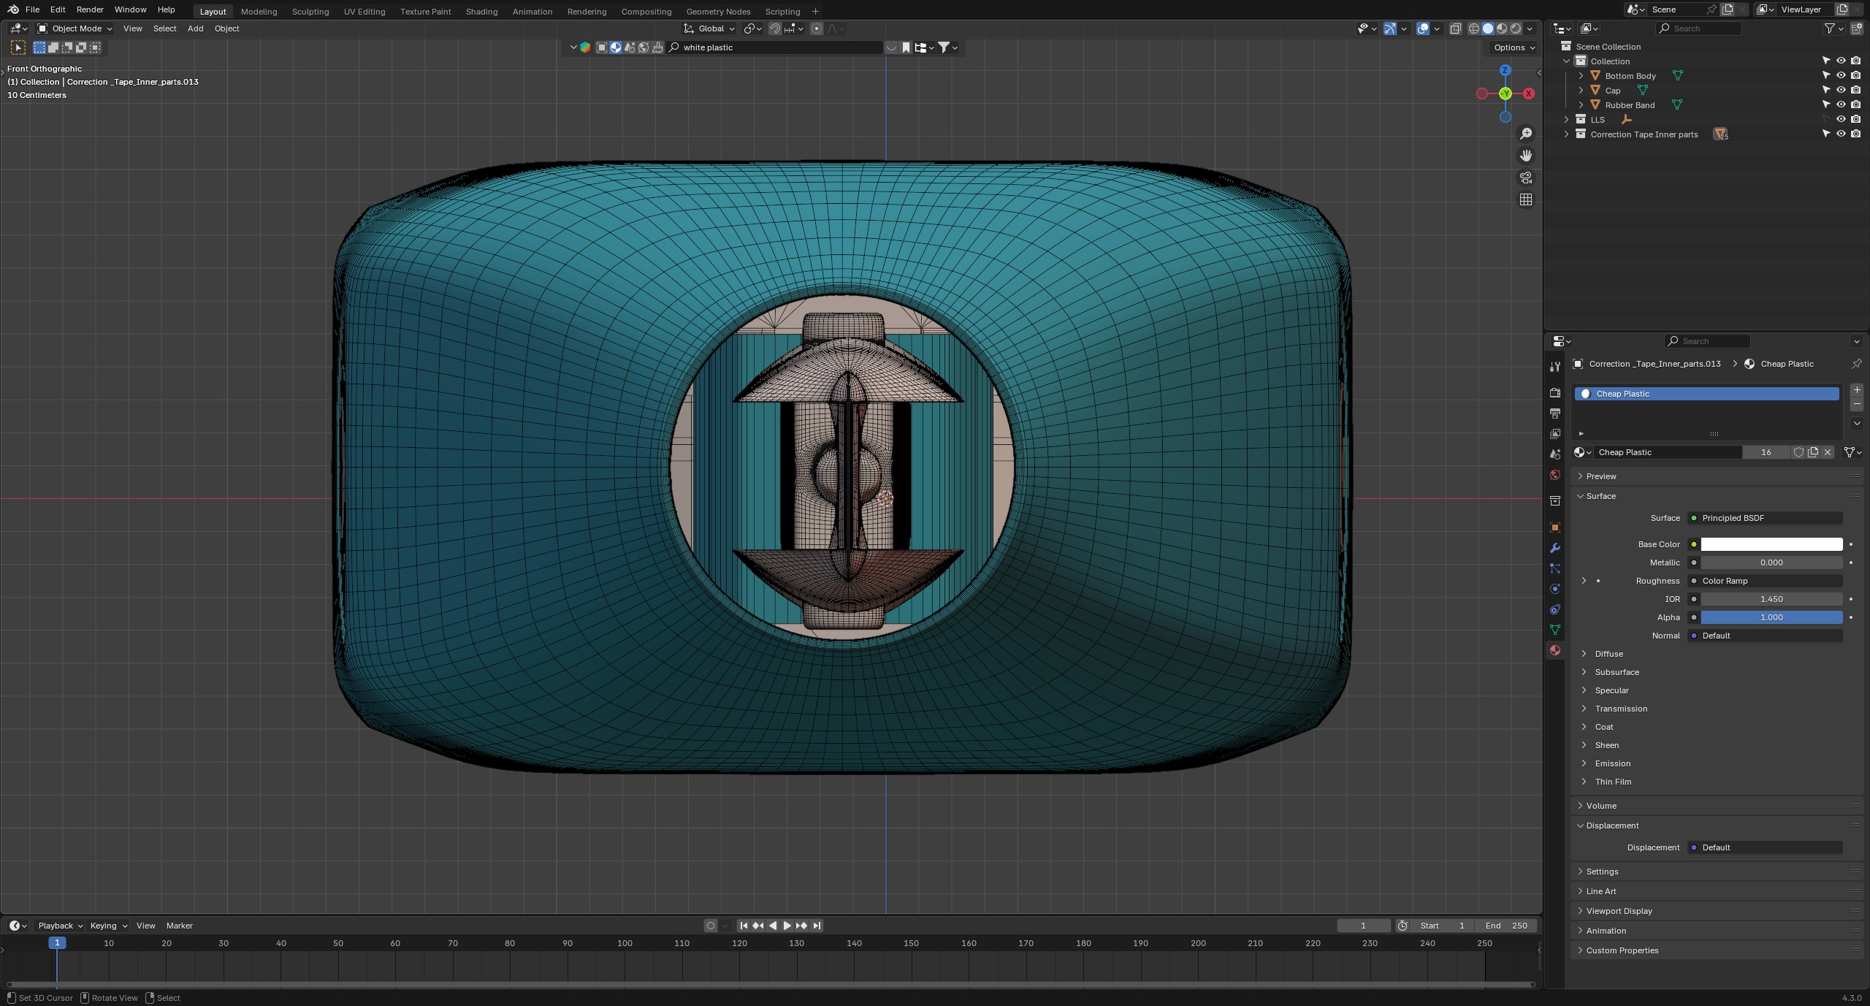Switch to the Shading workspace tab
Image resolution: width=1870 pixels, height=1006 pixels.
(481, 12)
